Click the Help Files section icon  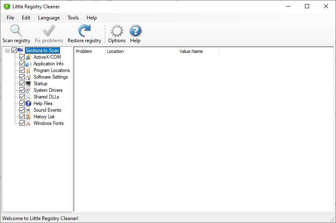pos(29,103)
